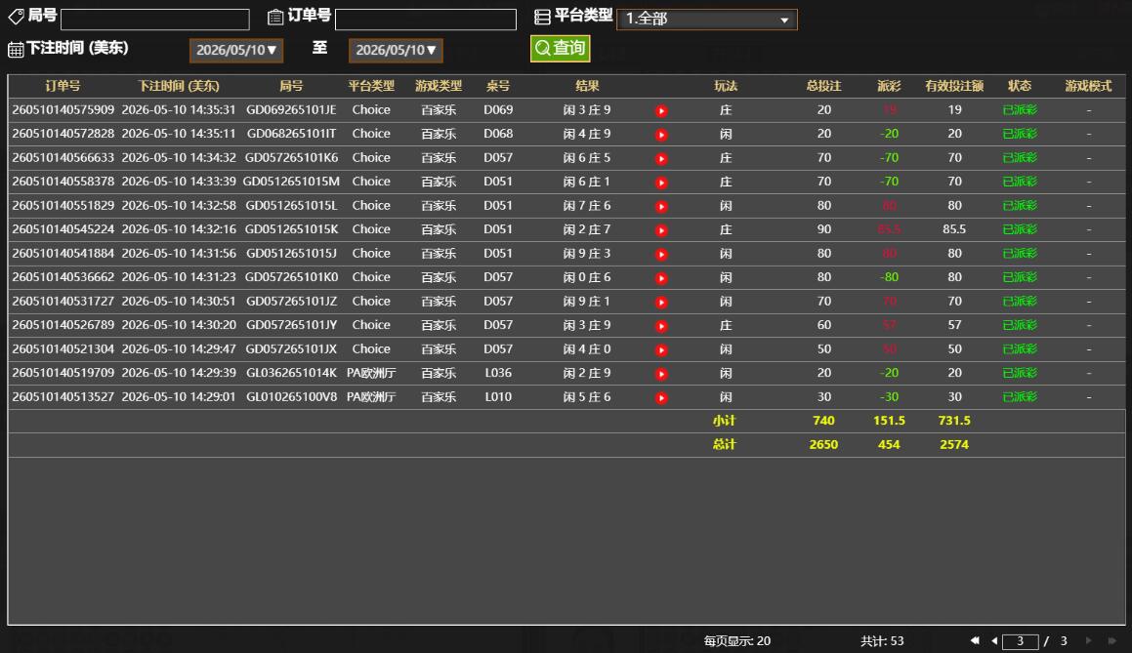Click the 每页显示: 20 label
1132x653 pixels.
coord(737,640)
